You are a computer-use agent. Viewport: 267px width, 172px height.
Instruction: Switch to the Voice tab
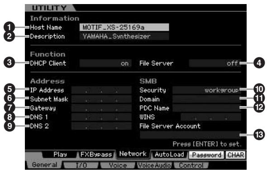pyautogui.click(x=118, y=165)
